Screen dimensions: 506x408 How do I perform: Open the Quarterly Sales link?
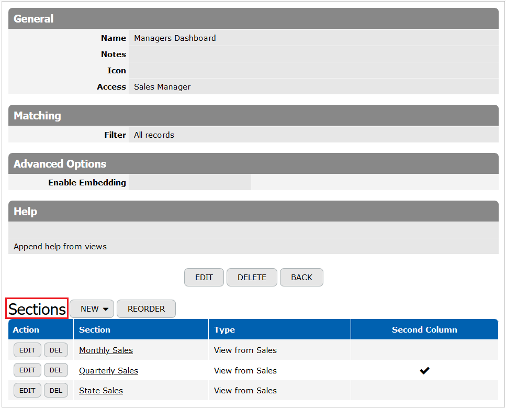click(x=108, y=370)
